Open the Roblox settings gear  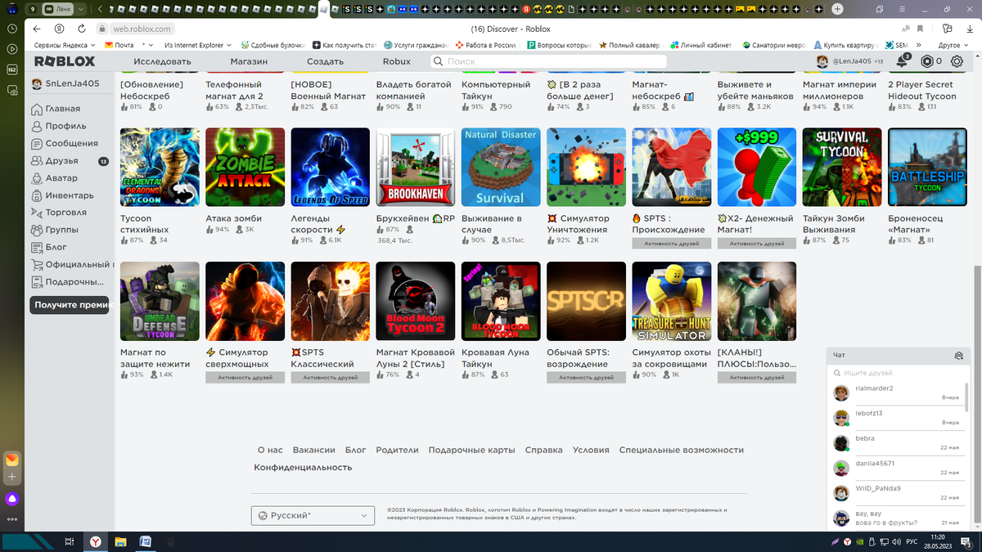coord(957,61)
